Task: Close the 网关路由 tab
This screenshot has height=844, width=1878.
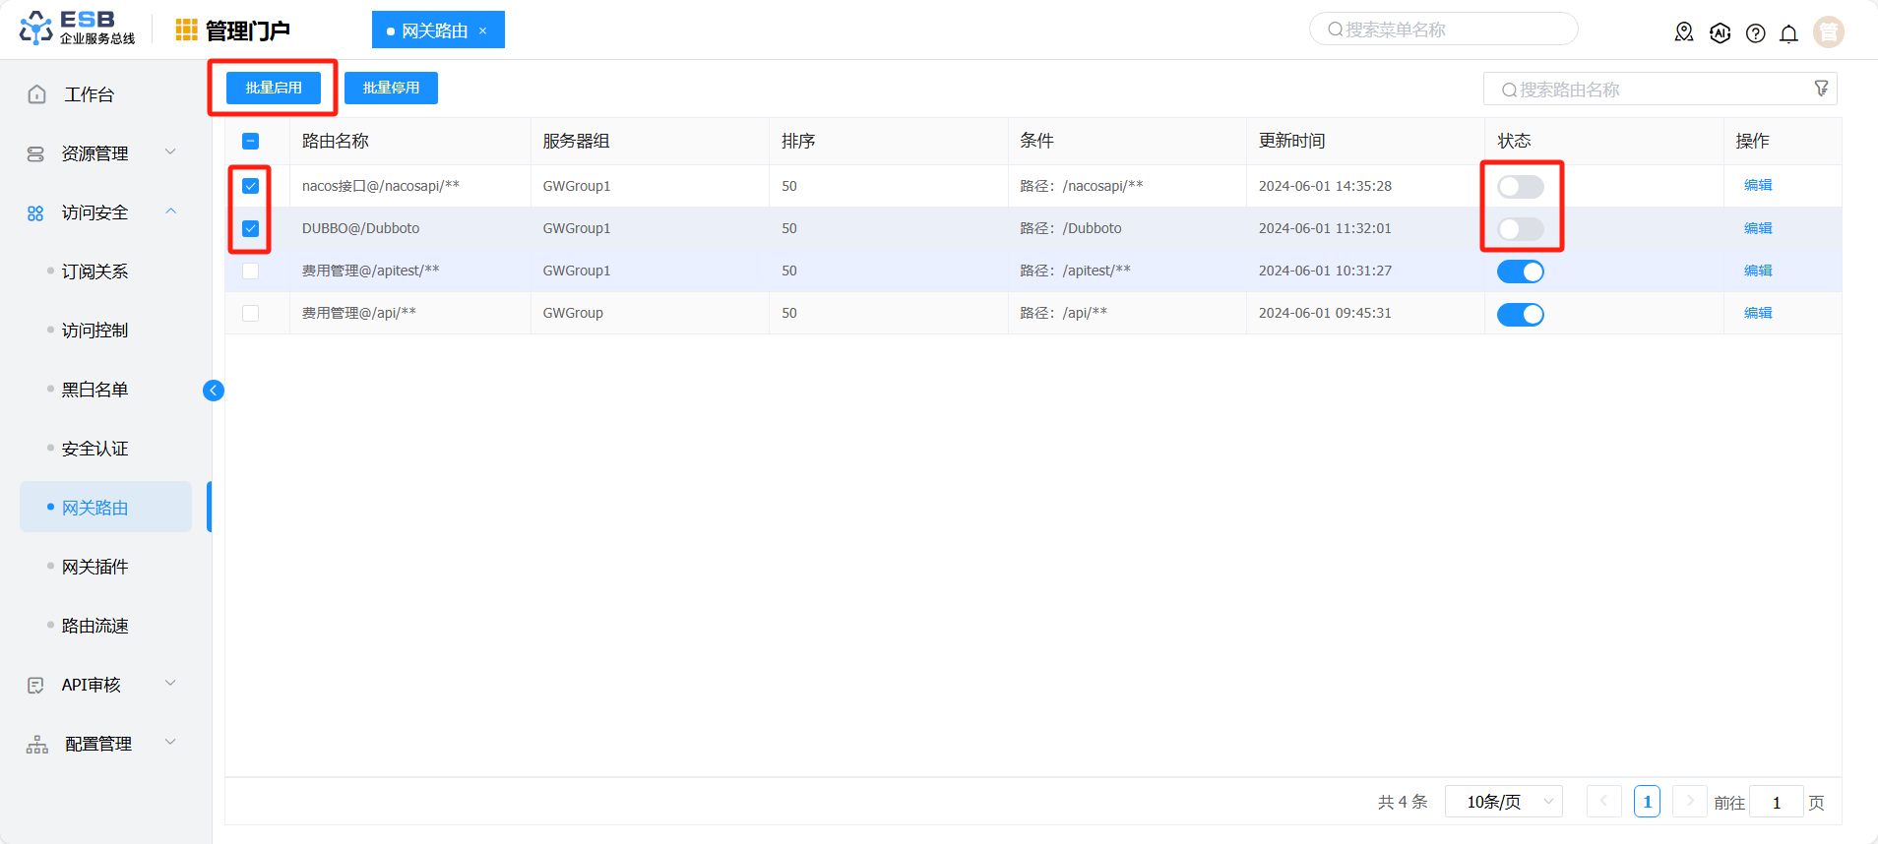Action: [483, 30]
